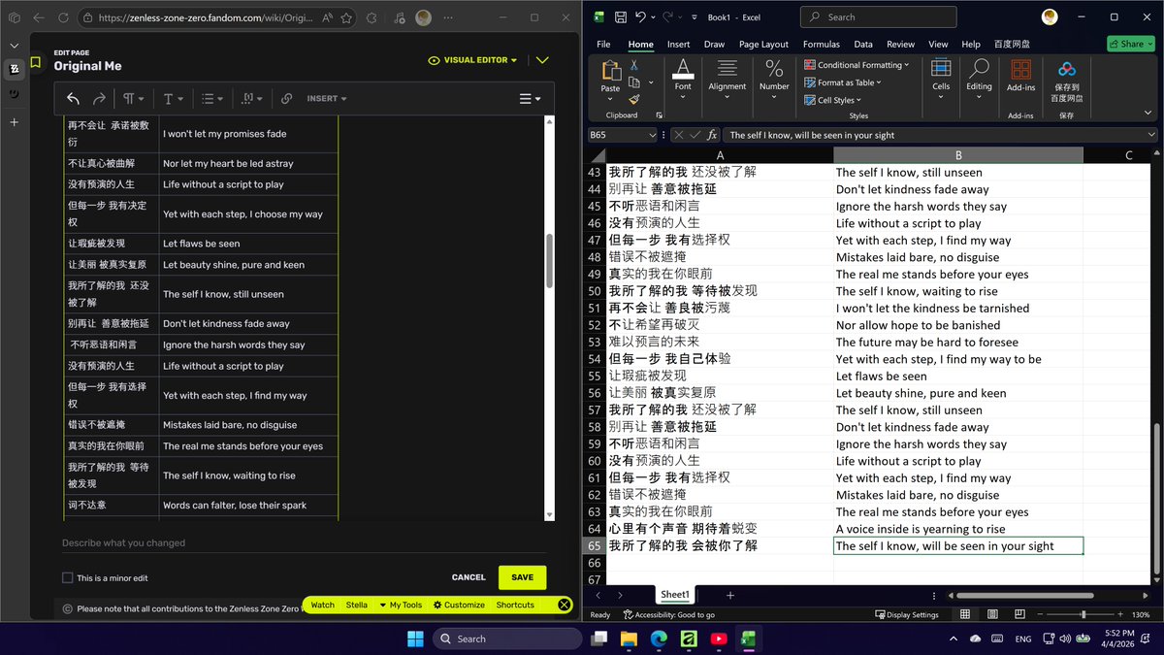Open Watch link in Fandom toolbar
The width and height of the screenshot is (1164, 655).
pyautogui.click(x=322, y=605)
